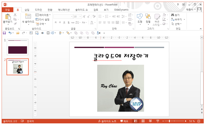Select slide 2 thumbnail
Screen dimensions: 206x125
(18, 67)
